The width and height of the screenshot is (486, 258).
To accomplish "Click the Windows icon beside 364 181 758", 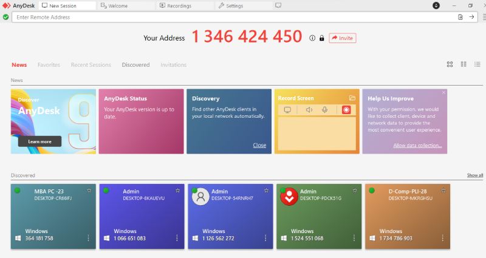I will click(18, 238).
